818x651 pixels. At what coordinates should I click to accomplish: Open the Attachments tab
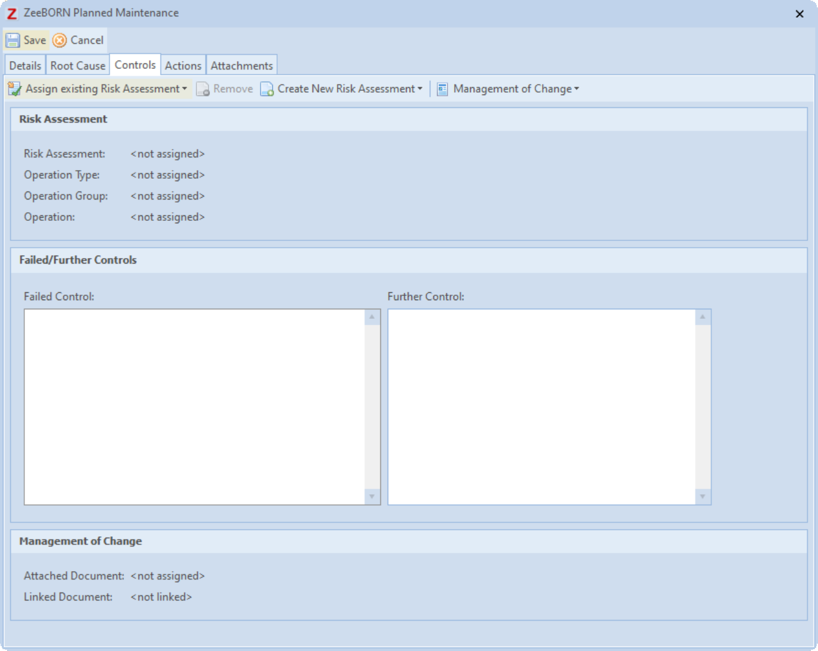[x=242, y=65]
